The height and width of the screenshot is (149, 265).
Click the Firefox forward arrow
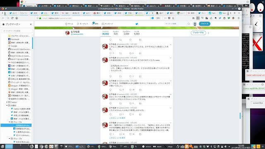pyautogui.click(x=8, y=18)
